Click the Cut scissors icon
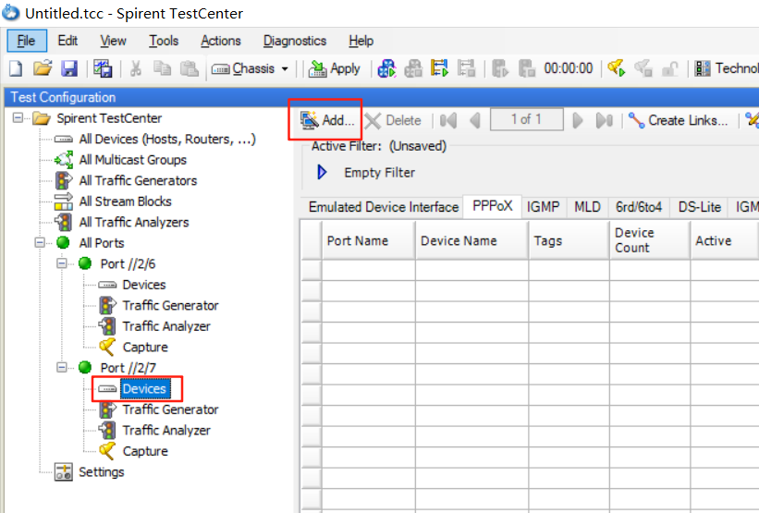 136,68
